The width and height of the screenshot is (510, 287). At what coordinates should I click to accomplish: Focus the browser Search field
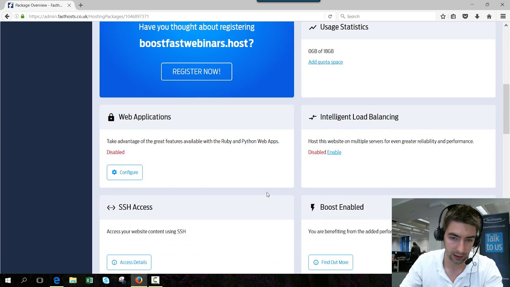pos(386,16)
